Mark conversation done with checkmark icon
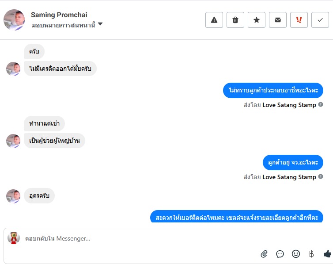This screenshot has height=264, width=333. (320, 20)
